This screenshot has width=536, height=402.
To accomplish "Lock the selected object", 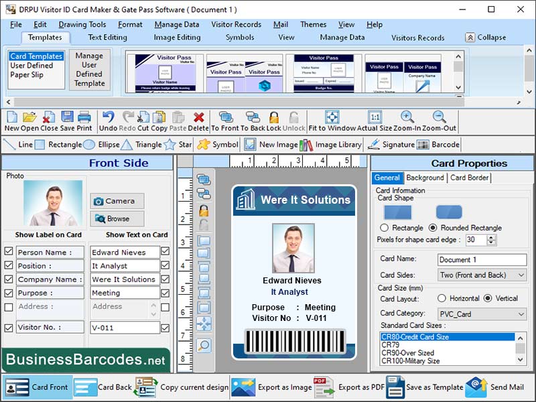I will (274, 117).
